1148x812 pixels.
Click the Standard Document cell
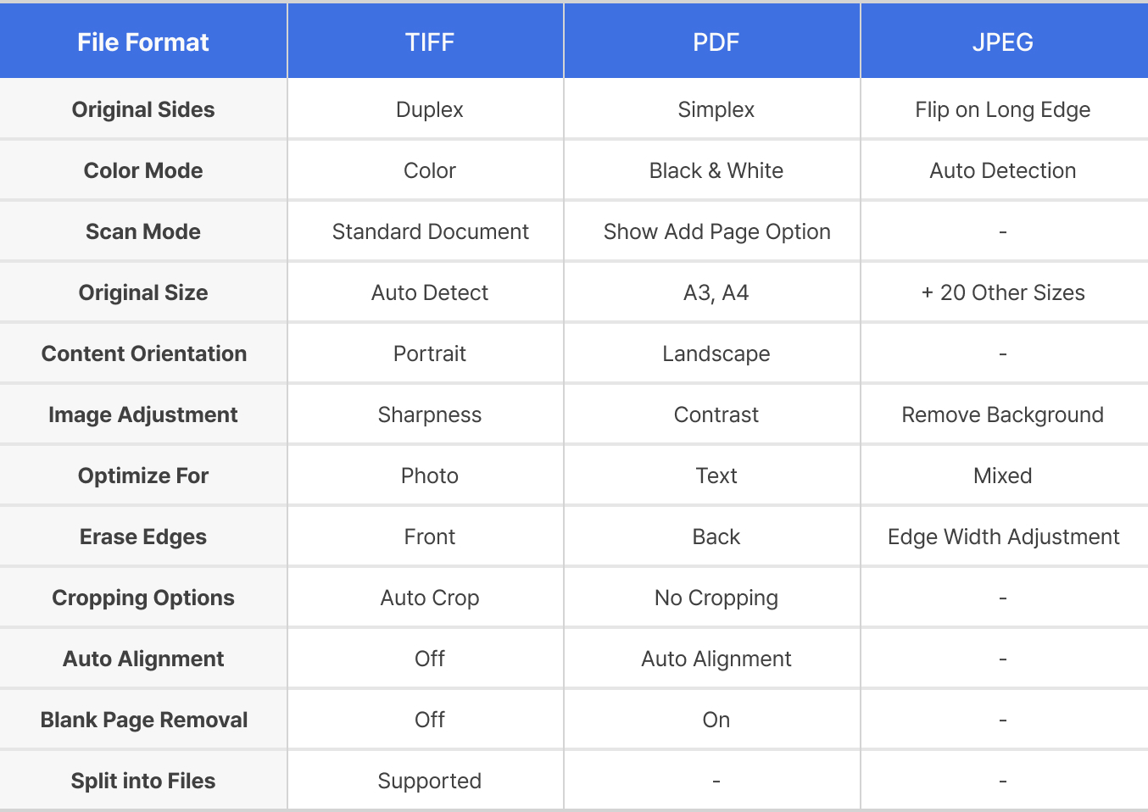tap(430, 231)
